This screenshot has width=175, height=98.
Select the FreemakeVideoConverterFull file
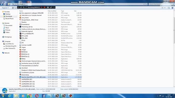50,66
